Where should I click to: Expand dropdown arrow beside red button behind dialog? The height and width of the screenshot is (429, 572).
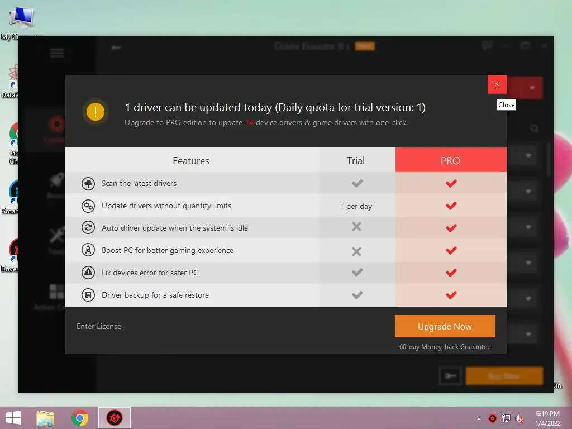click(x=532, y=88)
